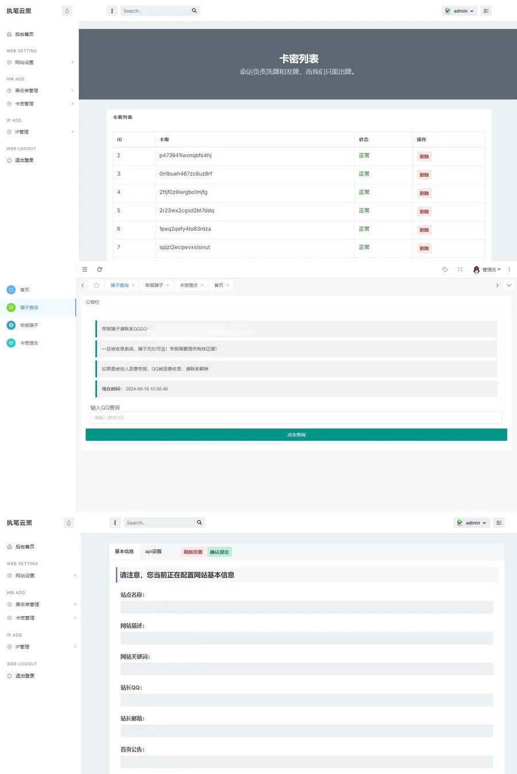Viewport: 517px width, 774px height.
Task: Expand the 网站设置 sidebar menu
Action: [x=24, y=62]
